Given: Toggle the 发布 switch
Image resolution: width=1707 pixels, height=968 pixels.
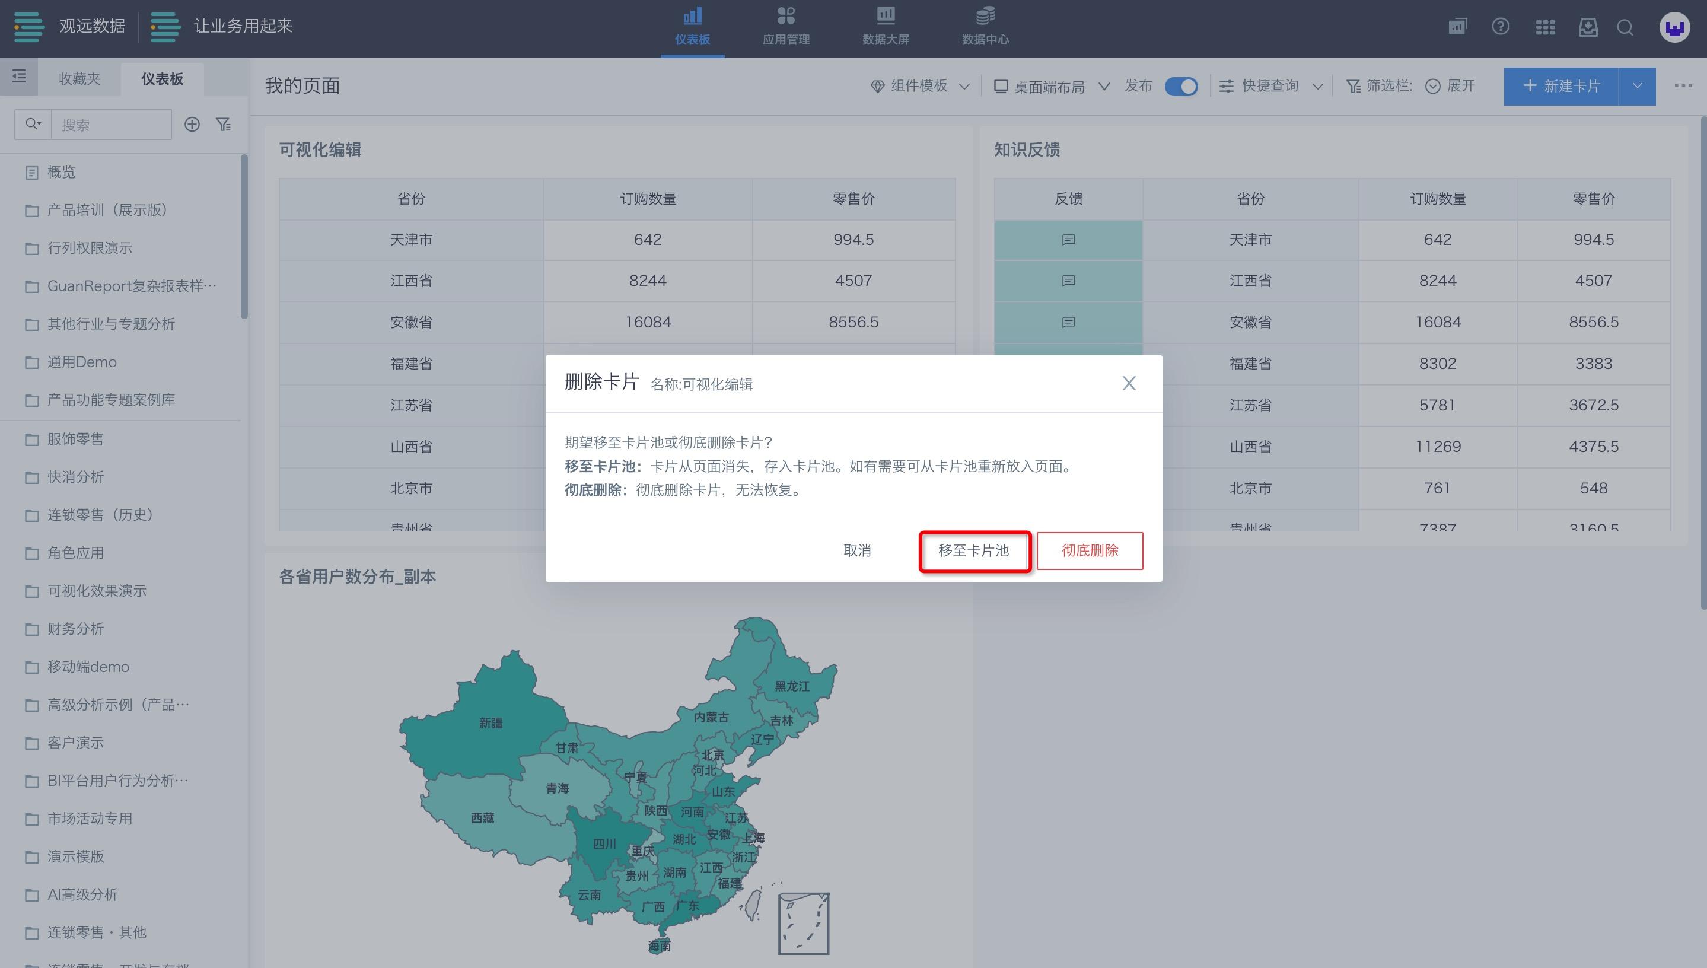Looking at the screenshot, I should 1180,87.
